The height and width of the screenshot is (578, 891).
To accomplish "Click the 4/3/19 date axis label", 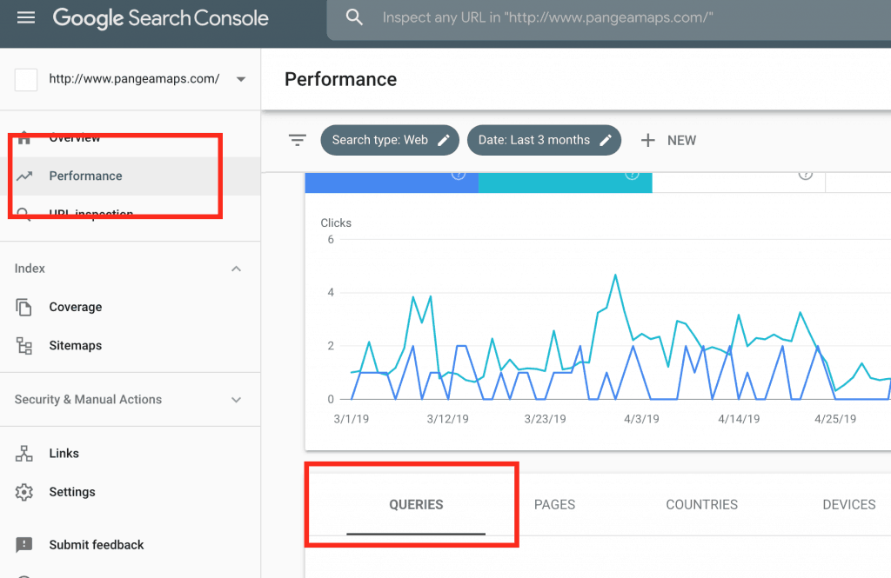I will (641, 419).
